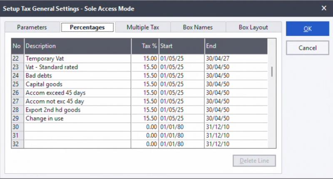Click the Delete Line button

tap(254, 161)
